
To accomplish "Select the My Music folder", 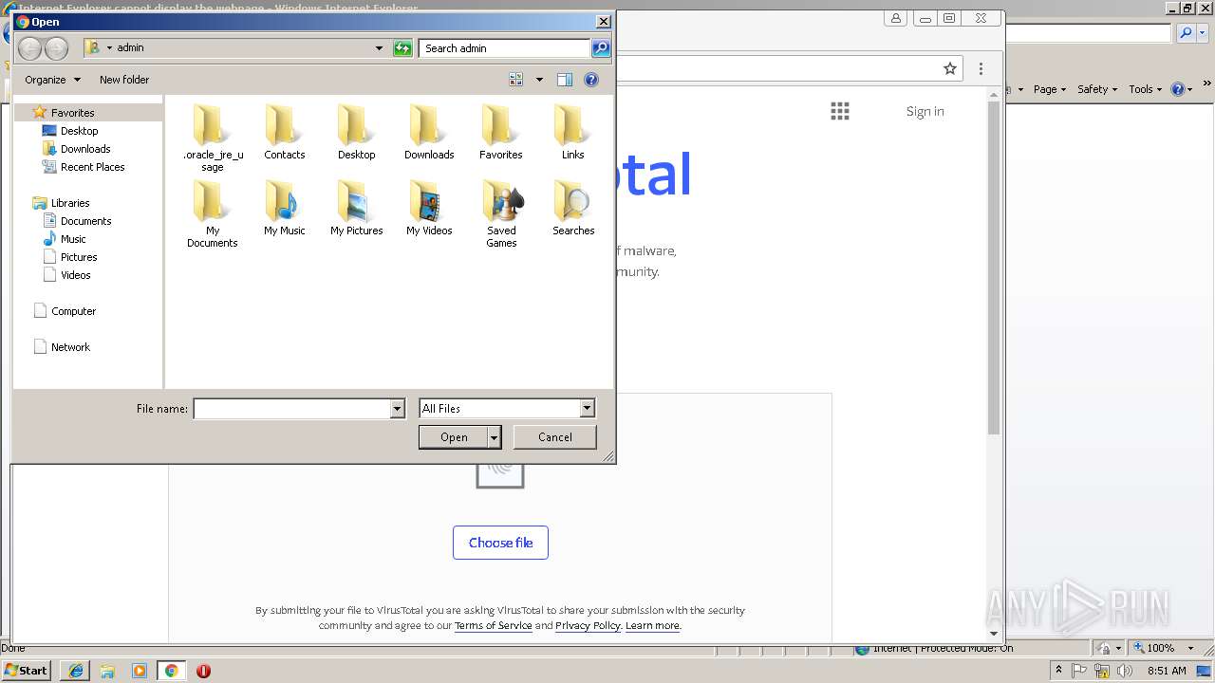I will 285,209.
